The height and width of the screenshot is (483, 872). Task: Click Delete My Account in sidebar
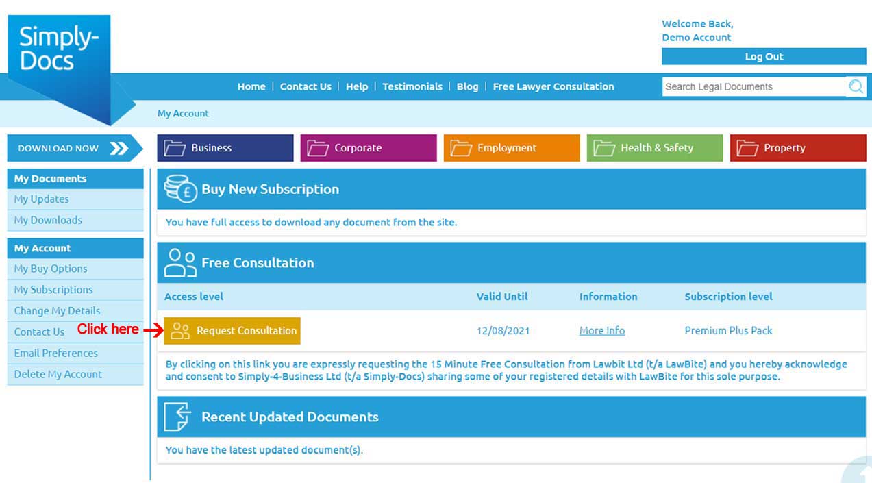(58, 375)
